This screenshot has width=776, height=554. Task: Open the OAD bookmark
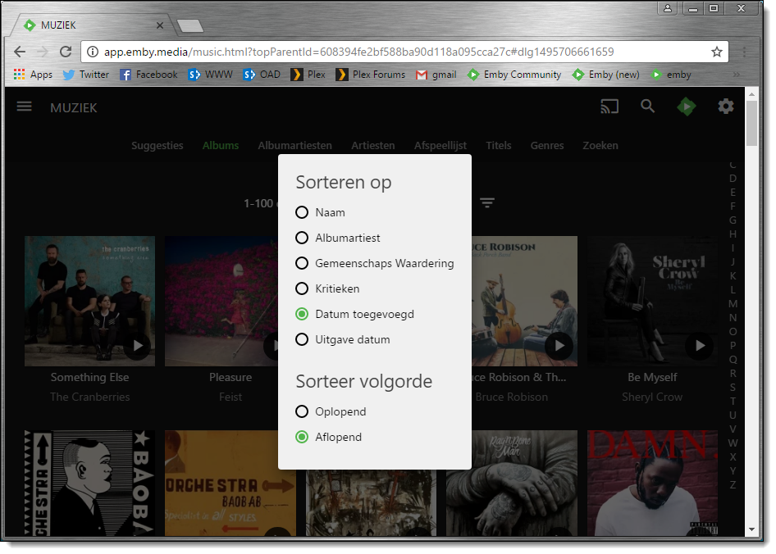point(262,75)
